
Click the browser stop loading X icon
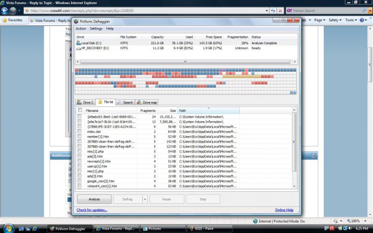coord(280,11)
